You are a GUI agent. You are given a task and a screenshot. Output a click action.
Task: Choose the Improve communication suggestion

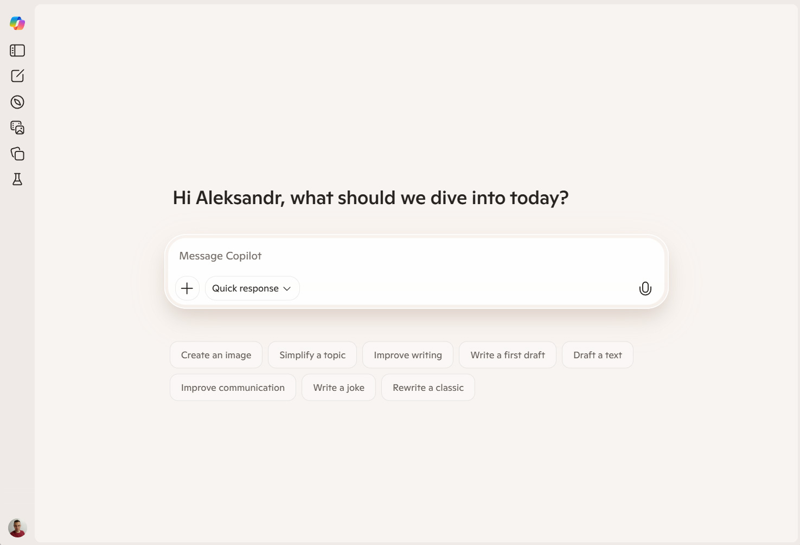(x=233, y=388)
